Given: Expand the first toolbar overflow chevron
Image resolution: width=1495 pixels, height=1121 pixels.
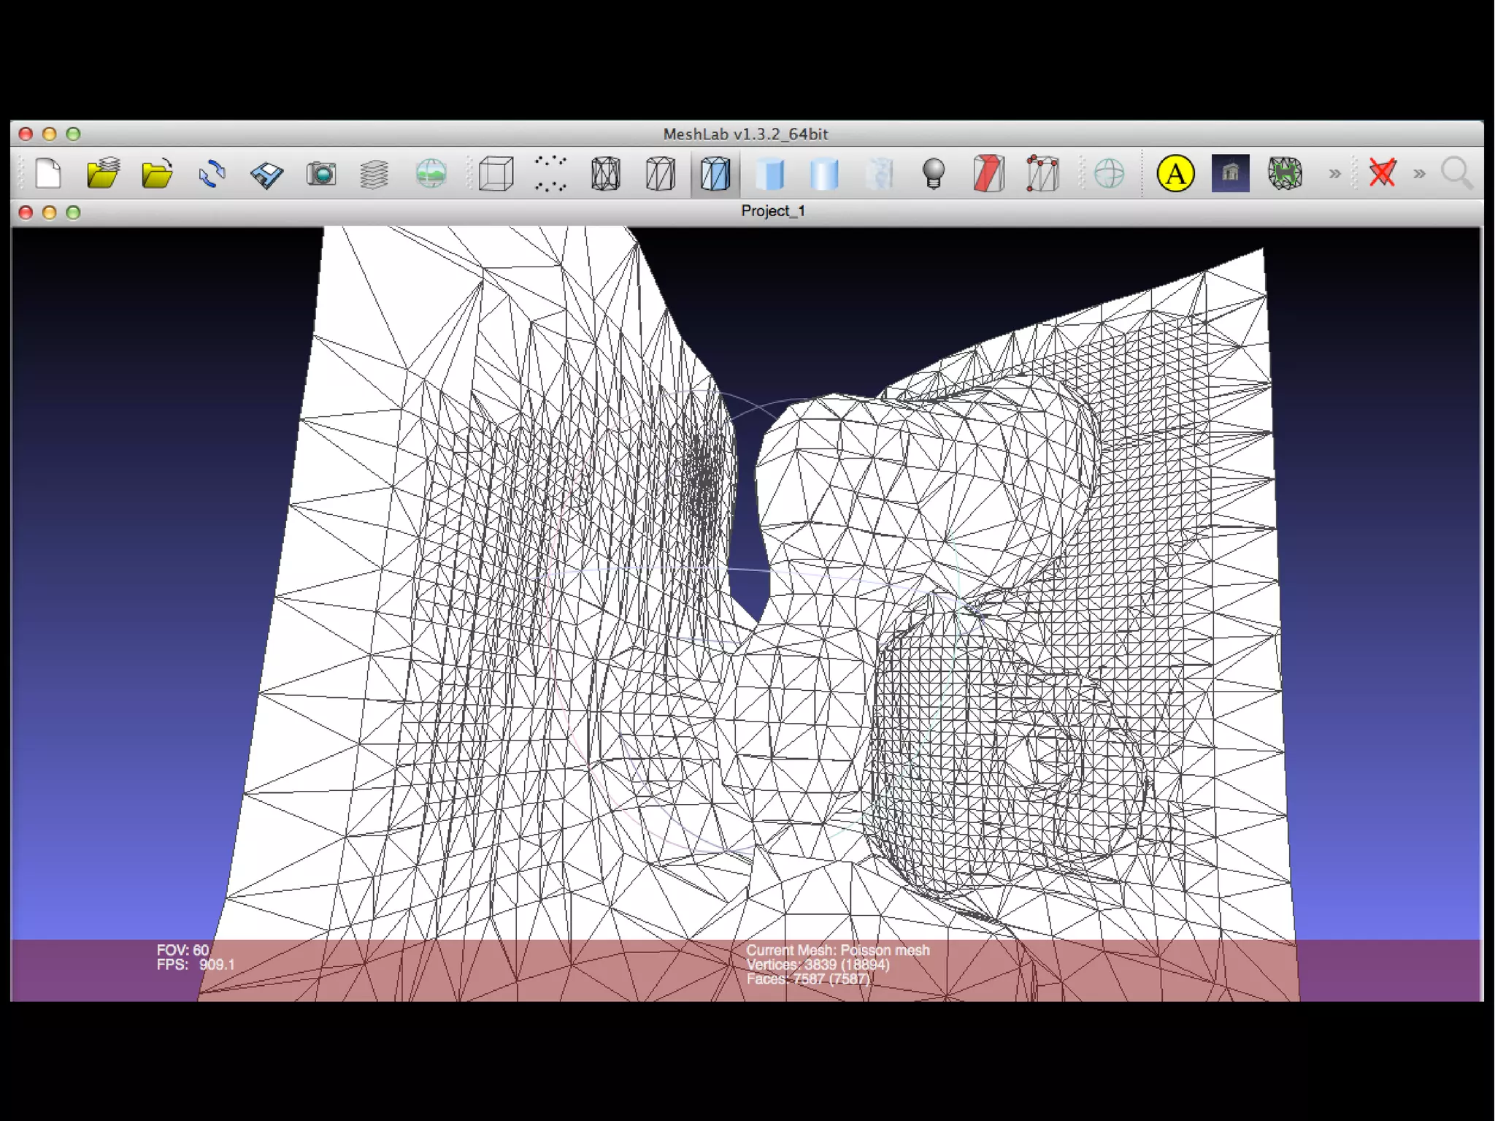Looking at the screenshot, I should pos(1334,174).
